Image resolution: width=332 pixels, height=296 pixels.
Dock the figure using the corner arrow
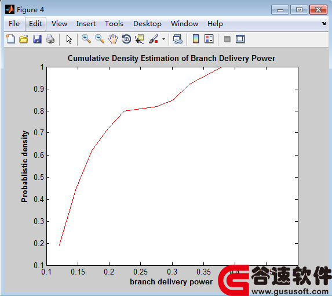[x=324, y=24]
